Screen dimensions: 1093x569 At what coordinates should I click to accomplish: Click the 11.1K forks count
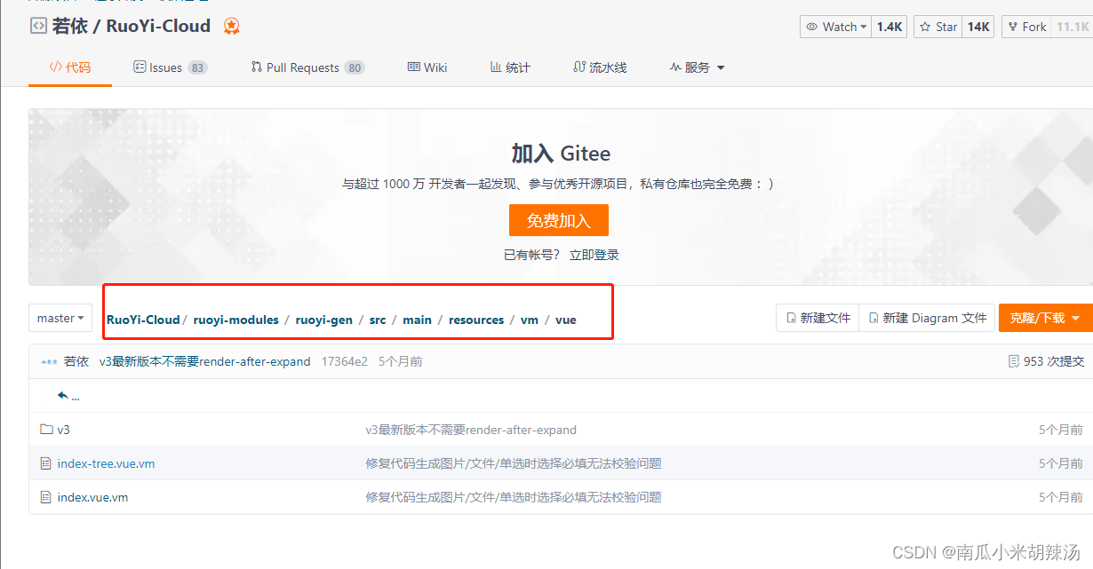pyautogui.click(x=1072, y=27)
